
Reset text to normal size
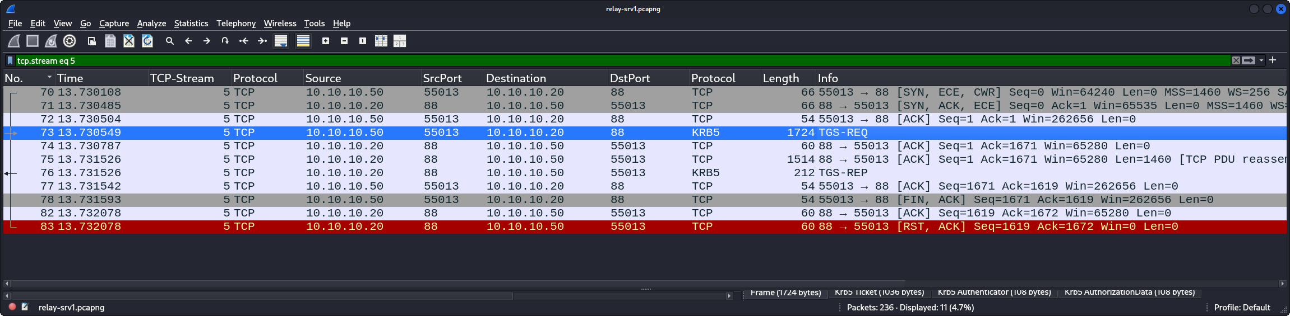point(363,41)
